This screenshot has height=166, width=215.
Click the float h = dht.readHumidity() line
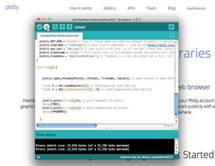pos(89,86)
